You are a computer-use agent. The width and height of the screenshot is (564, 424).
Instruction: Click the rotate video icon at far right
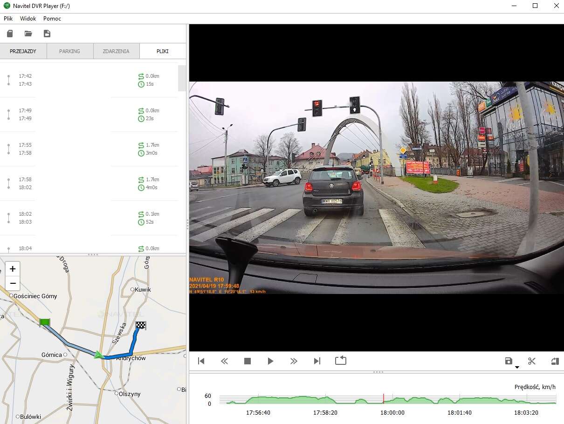coord(555,361)
